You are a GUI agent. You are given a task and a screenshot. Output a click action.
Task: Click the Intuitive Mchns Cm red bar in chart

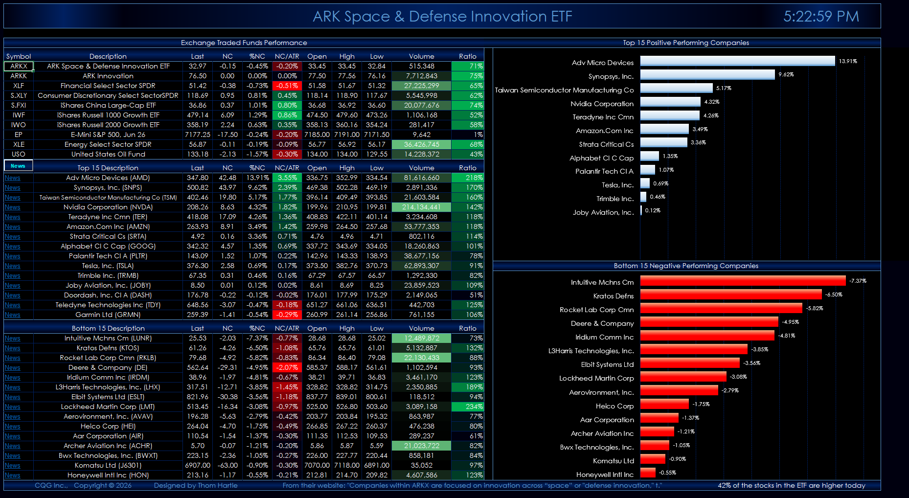pyautogui.click(x=743, y=281)
